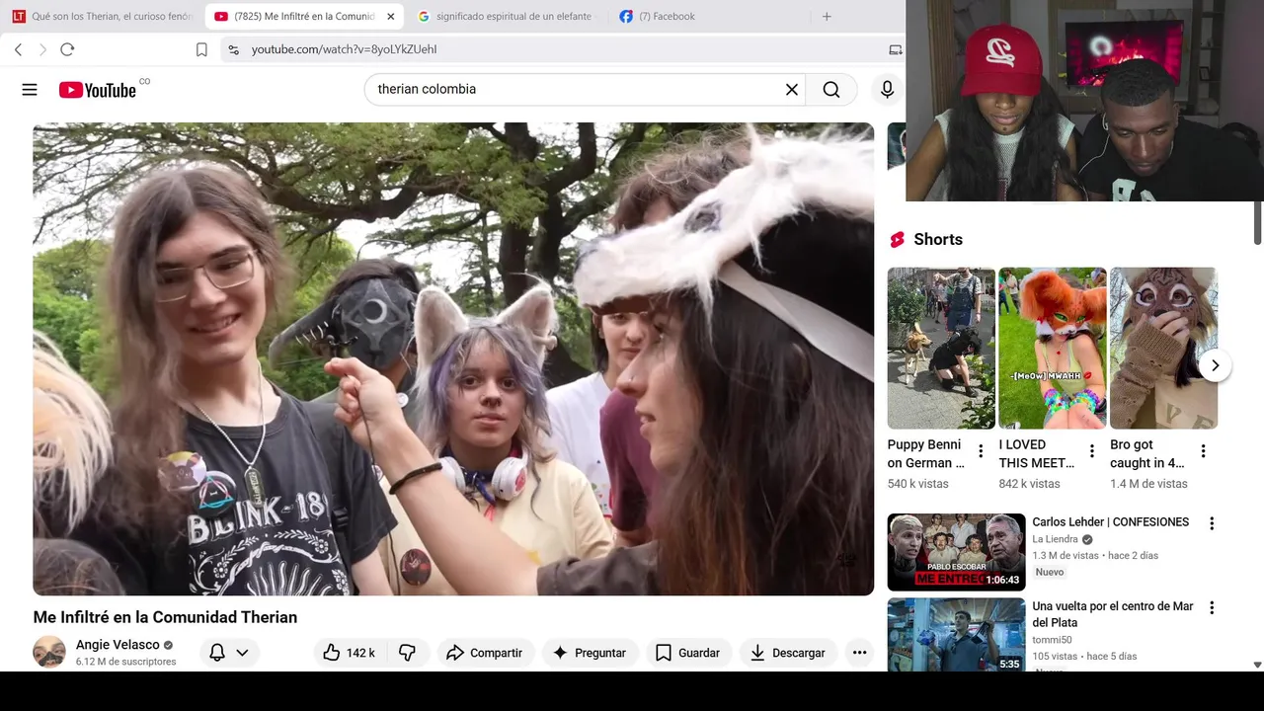Viewport: 1264px width, 711px height.
Task: Clear the search box with the X
Action: [791, 90]
